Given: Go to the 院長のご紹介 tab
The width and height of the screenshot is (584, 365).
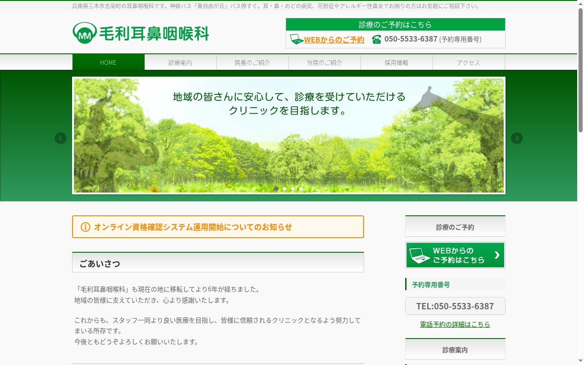Looking at the screenshot, I should click(x=252, y=63).
